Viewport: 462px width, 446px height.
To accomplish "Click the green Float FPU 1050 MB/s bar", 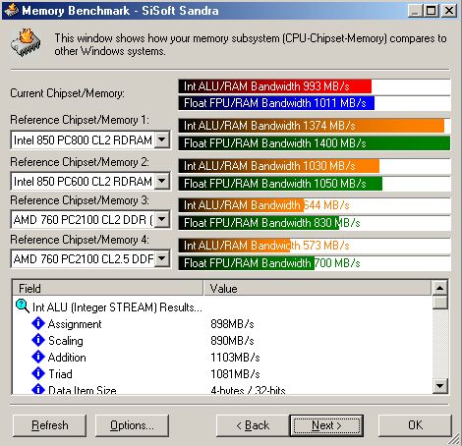I will [x=280, y=184].
